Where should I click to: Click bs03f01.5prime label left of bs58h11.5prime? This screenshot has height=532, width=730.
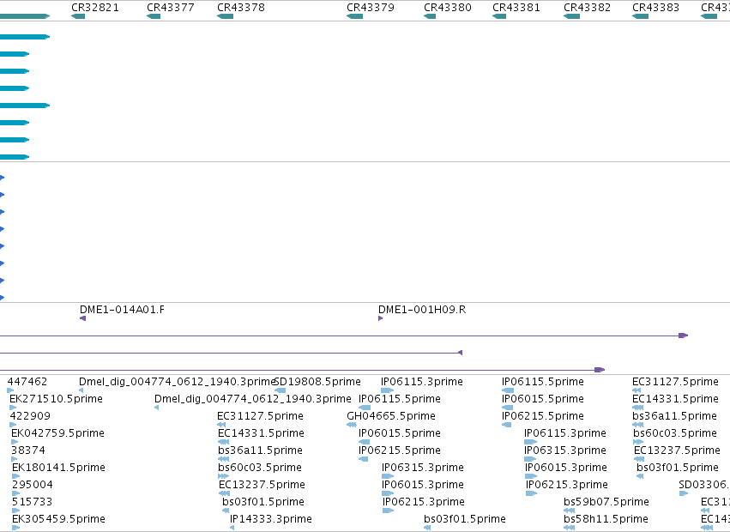pyautogui.click(x=465, y=519)
